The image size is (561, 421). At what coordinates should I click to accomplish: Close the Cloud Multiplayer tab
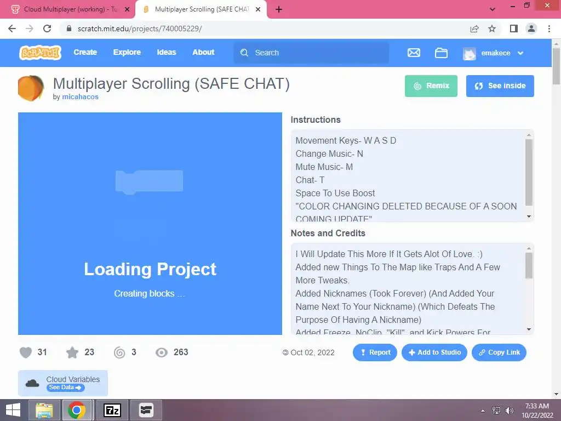(127, 10)
